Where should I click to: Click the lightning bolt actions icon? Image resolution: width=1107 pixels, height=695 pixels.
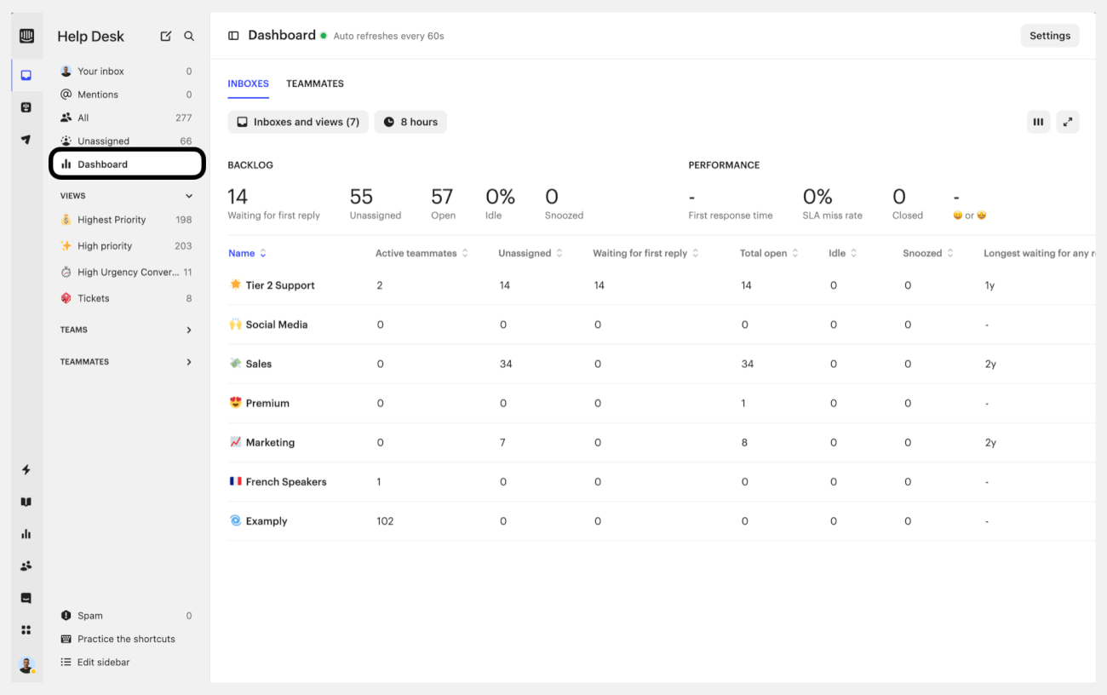[x=26, y=469]
